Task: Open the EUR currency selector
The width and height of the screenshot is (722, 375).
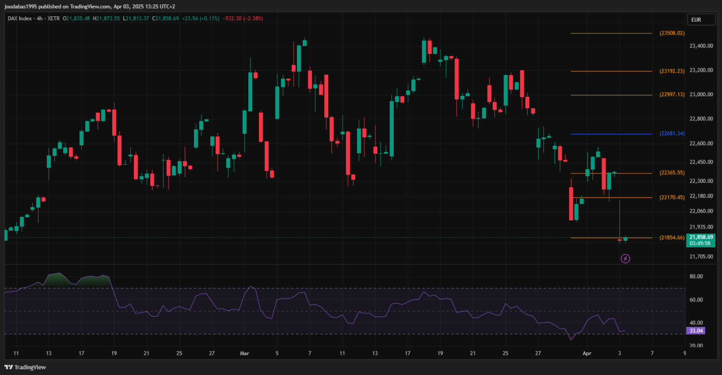Action: (x=696, y=20)
